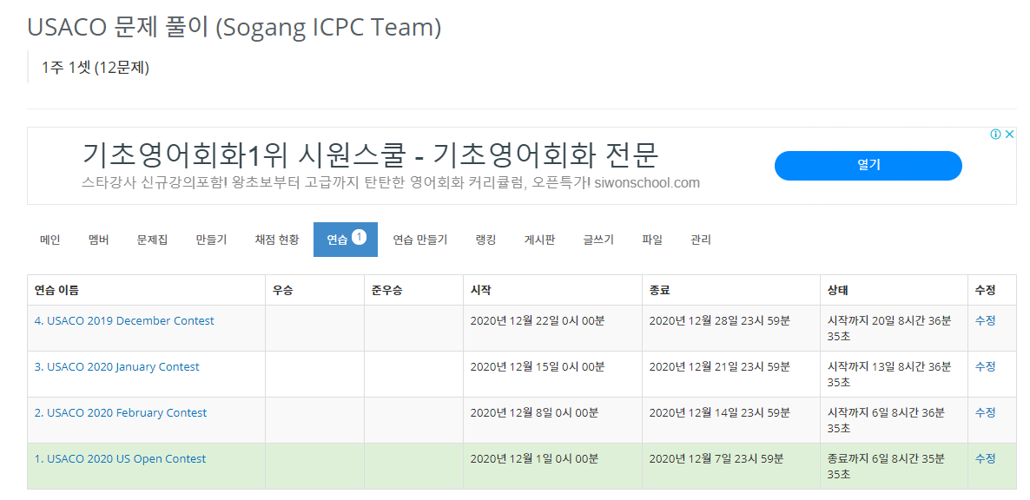Viewport: 1030px width, 500px height.
Task: Click the 연습 tab with badge
Action: click(346, 240)
